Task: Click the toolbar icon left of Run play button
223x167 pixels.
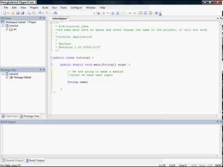Action: [x=98, y=13]
